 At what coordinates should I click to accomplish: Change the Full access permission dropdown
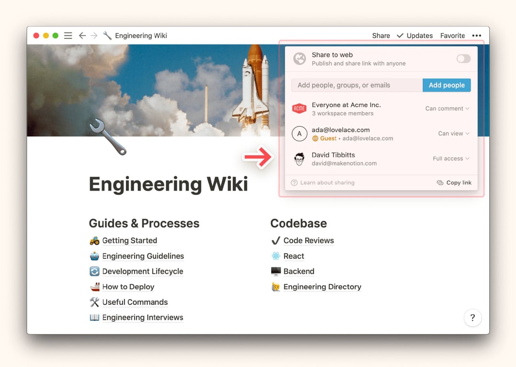pos(450,159)
